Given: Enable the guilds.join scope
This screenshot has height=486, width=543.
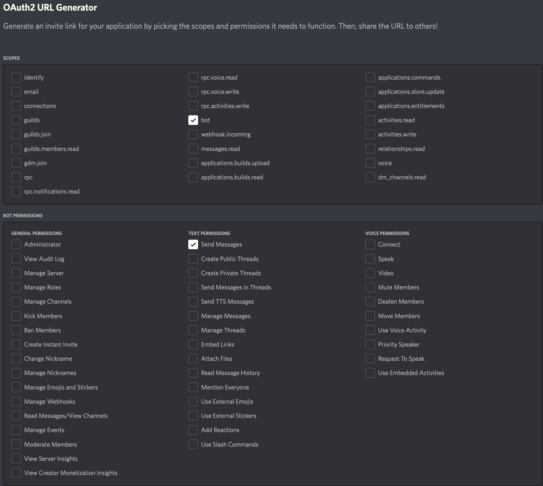Looking at the screenshot, I should click(16, 134).
